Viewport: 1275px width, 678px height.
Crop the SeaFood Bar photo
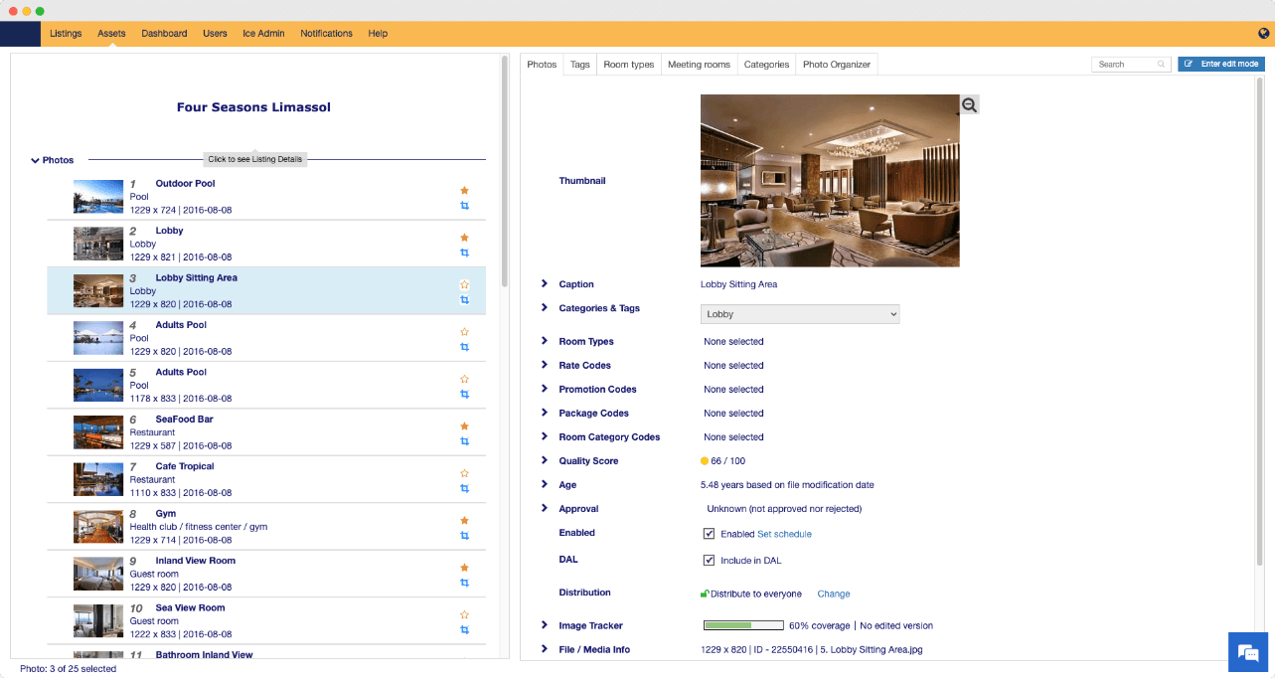(464, 441)
